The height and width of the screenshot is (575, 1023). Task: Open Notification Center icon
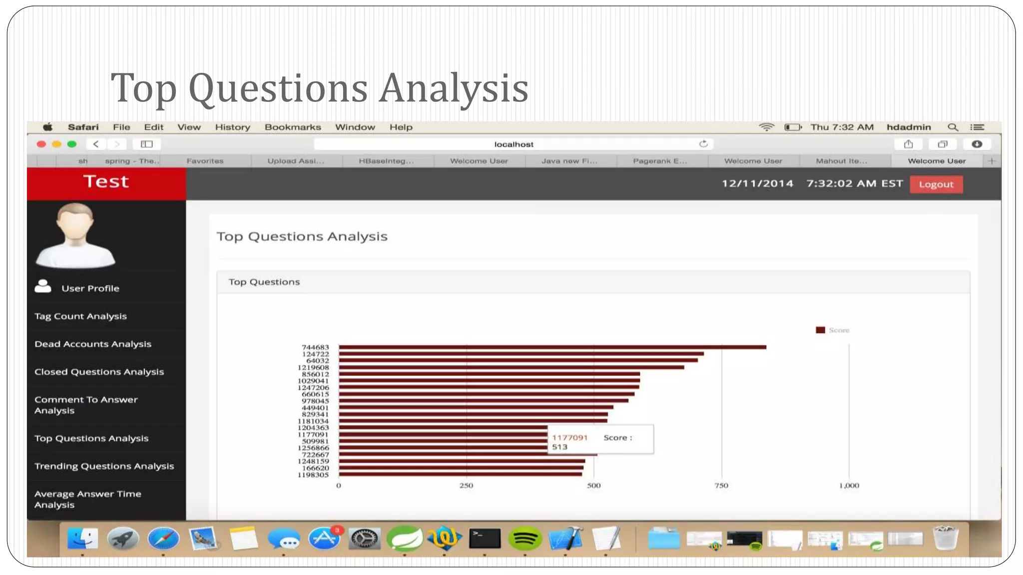click(x=978, y=127)
